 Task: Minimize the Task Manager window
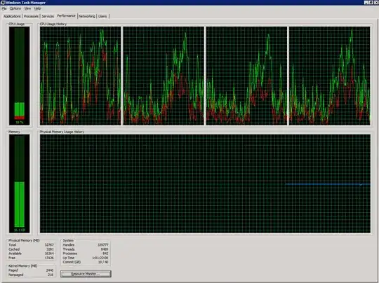click(x=366, y=2)
